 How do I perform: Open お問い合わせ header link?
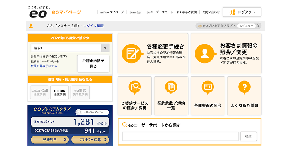click(211, 12)
